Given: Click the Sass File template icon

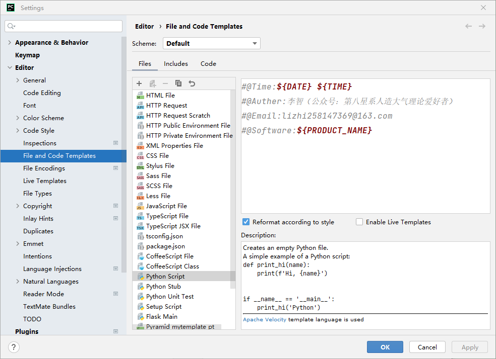Looking at the screenshot, I should point(140,176).
